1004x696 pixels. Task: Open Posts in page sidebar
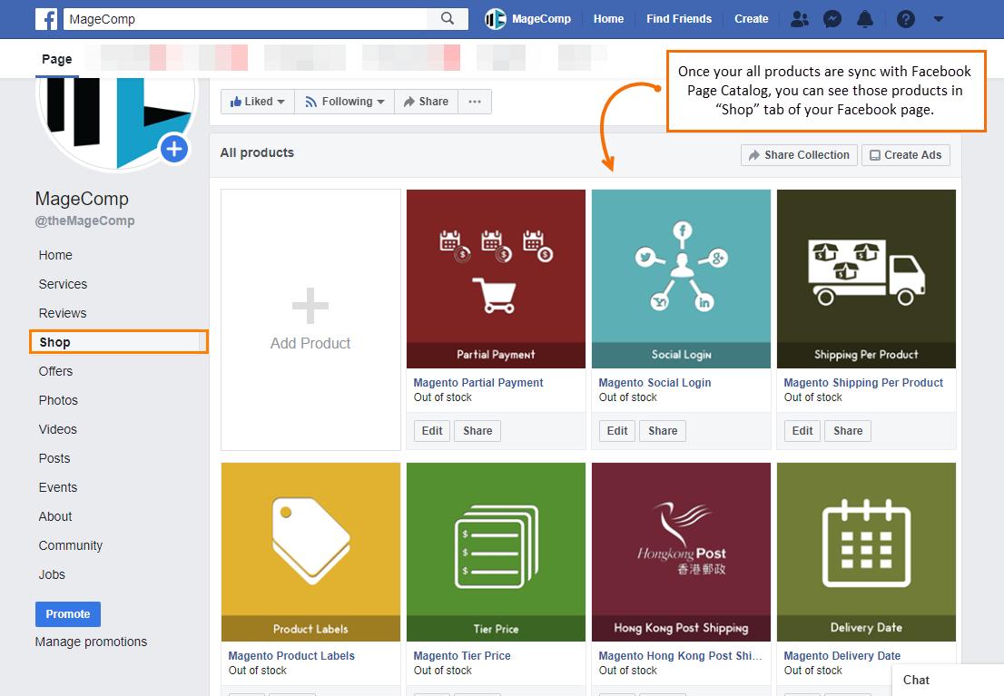54,458
